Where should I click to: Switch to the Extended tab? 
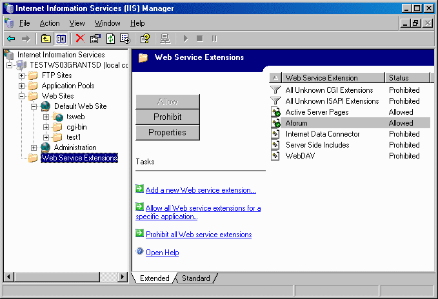154,278
